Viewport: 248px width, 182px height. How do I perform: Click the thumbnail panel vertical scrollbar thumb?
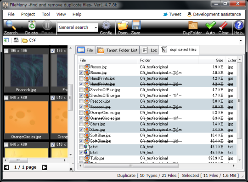click(x=71, y=97)
